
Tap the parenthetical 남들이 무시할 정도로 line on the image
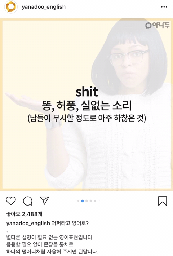(86, 119)
